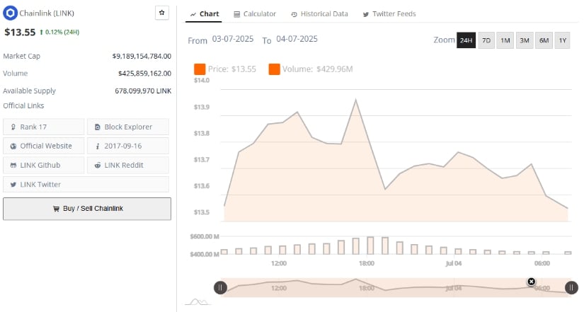The width and height of the screenshot is (584, 312).
Task: Open the LINK Reddit link
Action: [x=127, y=165]
